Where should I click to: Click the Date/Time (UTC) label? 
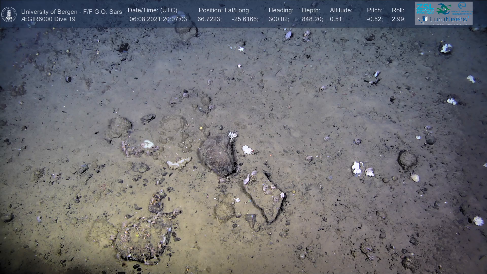tap(152, 10)
